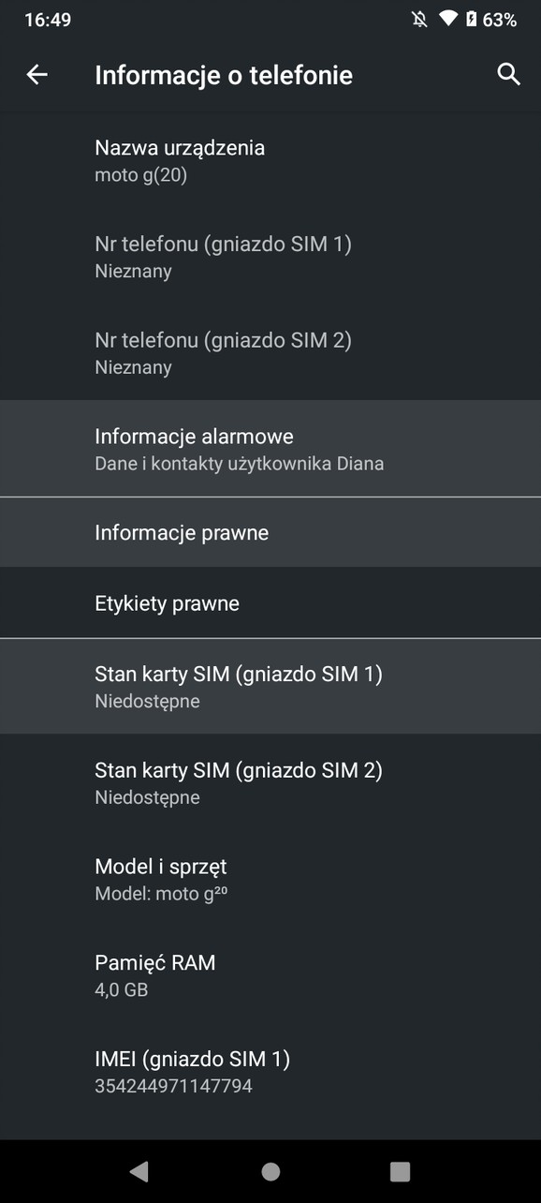Tap the back arrow in the top bar
Image resolution: width=541 pixels, height=1203 pixels.
[37, 75]
